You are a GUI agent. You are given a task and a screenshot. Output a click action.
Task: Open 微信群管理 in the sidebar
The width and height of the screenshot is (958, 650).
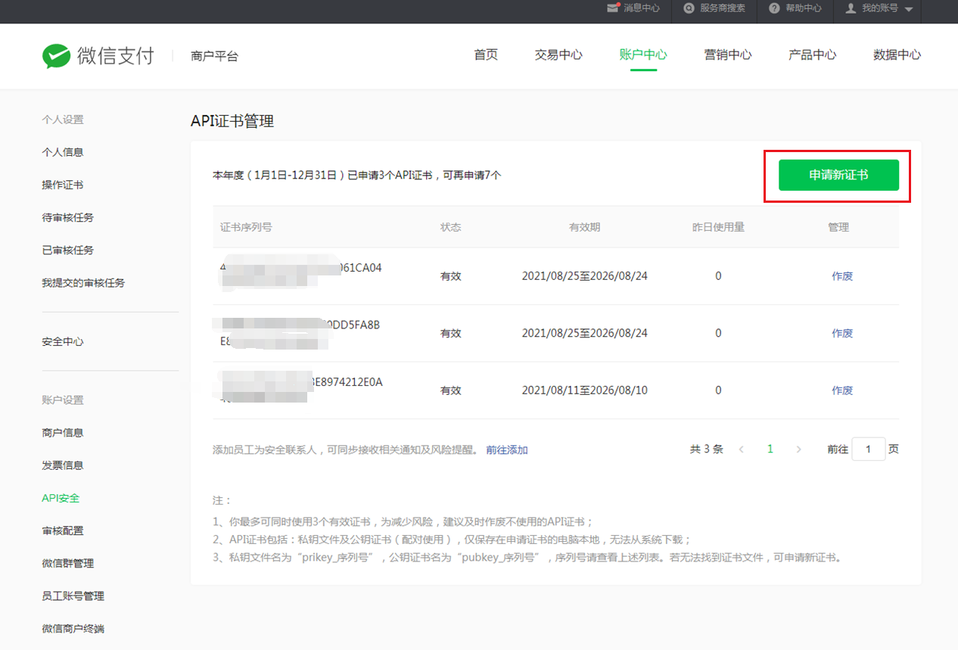pyautogui.click(x=68, y=563)
